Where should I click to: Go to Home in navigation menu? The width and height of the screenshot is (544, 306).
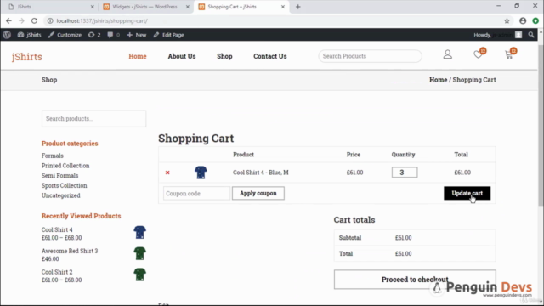138,56
